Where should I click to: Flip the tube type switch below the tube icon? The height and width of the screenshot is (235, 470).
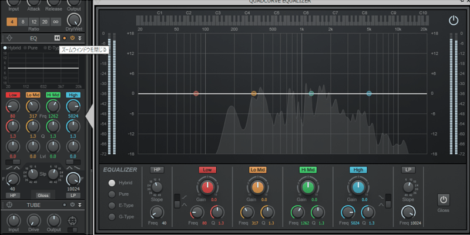(x=72, y=230)
